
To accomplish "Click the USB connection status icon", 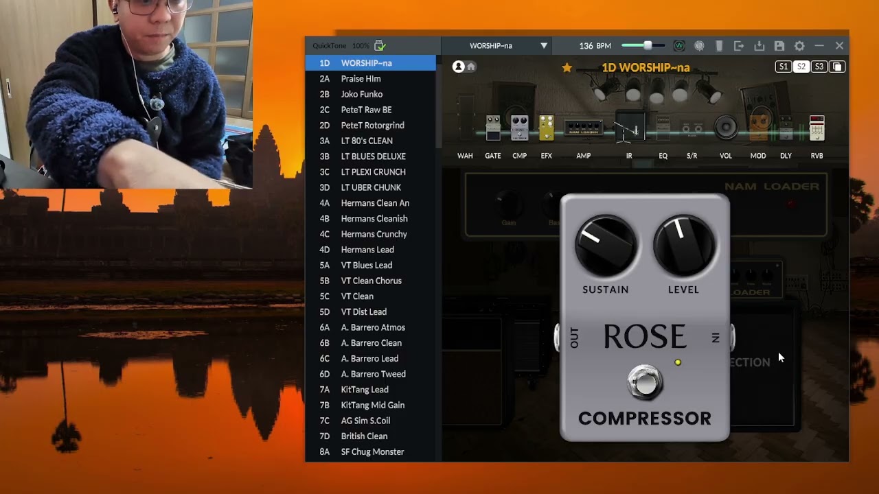I will (380, 45).
